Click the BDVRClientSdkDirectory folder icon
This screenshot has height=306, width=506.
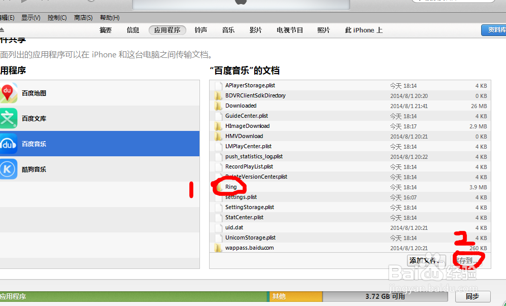pyautogui.click(x=218, y=95)
